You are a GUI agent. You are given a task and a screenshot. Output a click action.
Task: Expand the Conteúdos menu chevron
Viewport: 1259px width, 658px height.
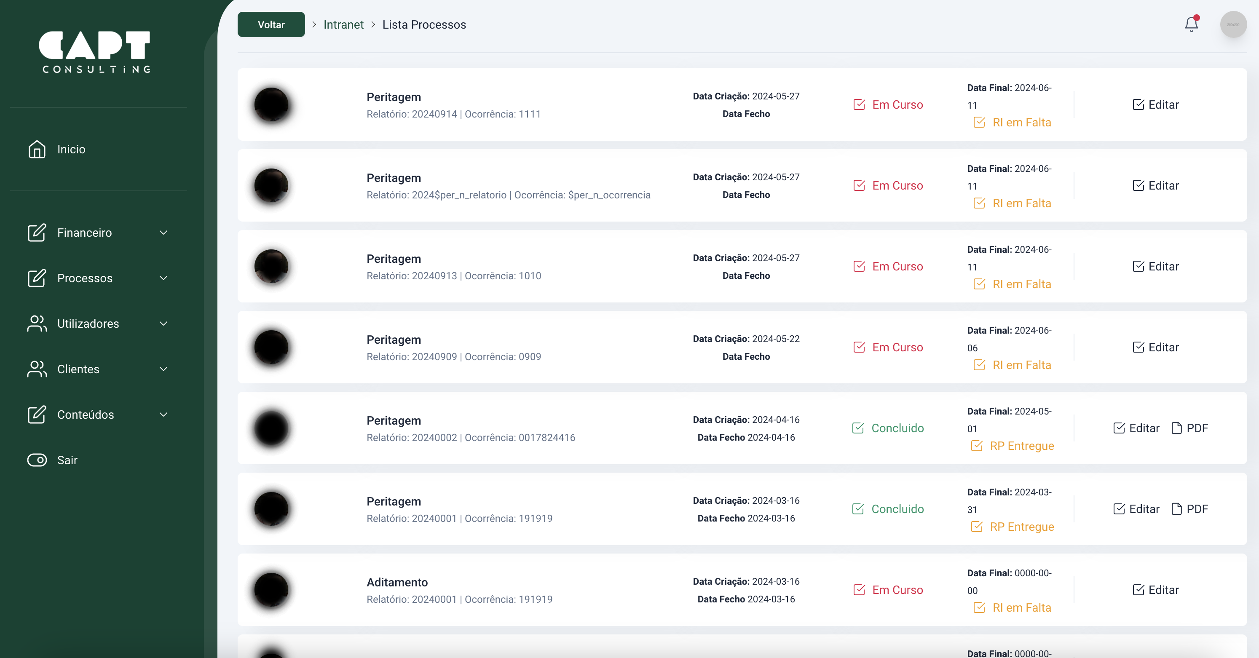164,415
